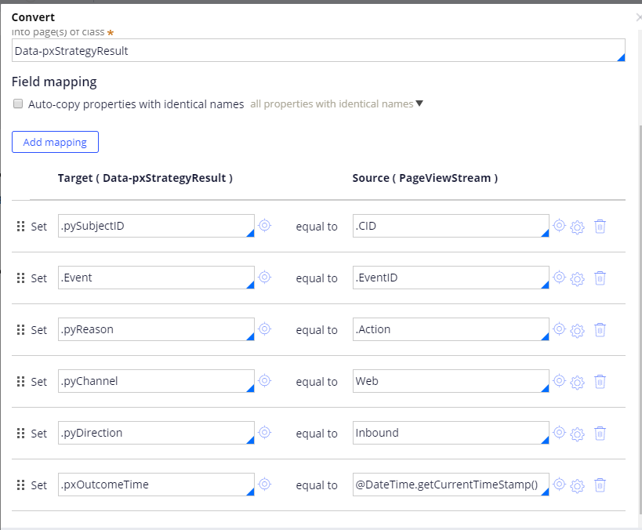Enable Auto-copy properties with identical names
Viewport: 642px width, 530px height.
pyautogui.click(x=18, y=103)
